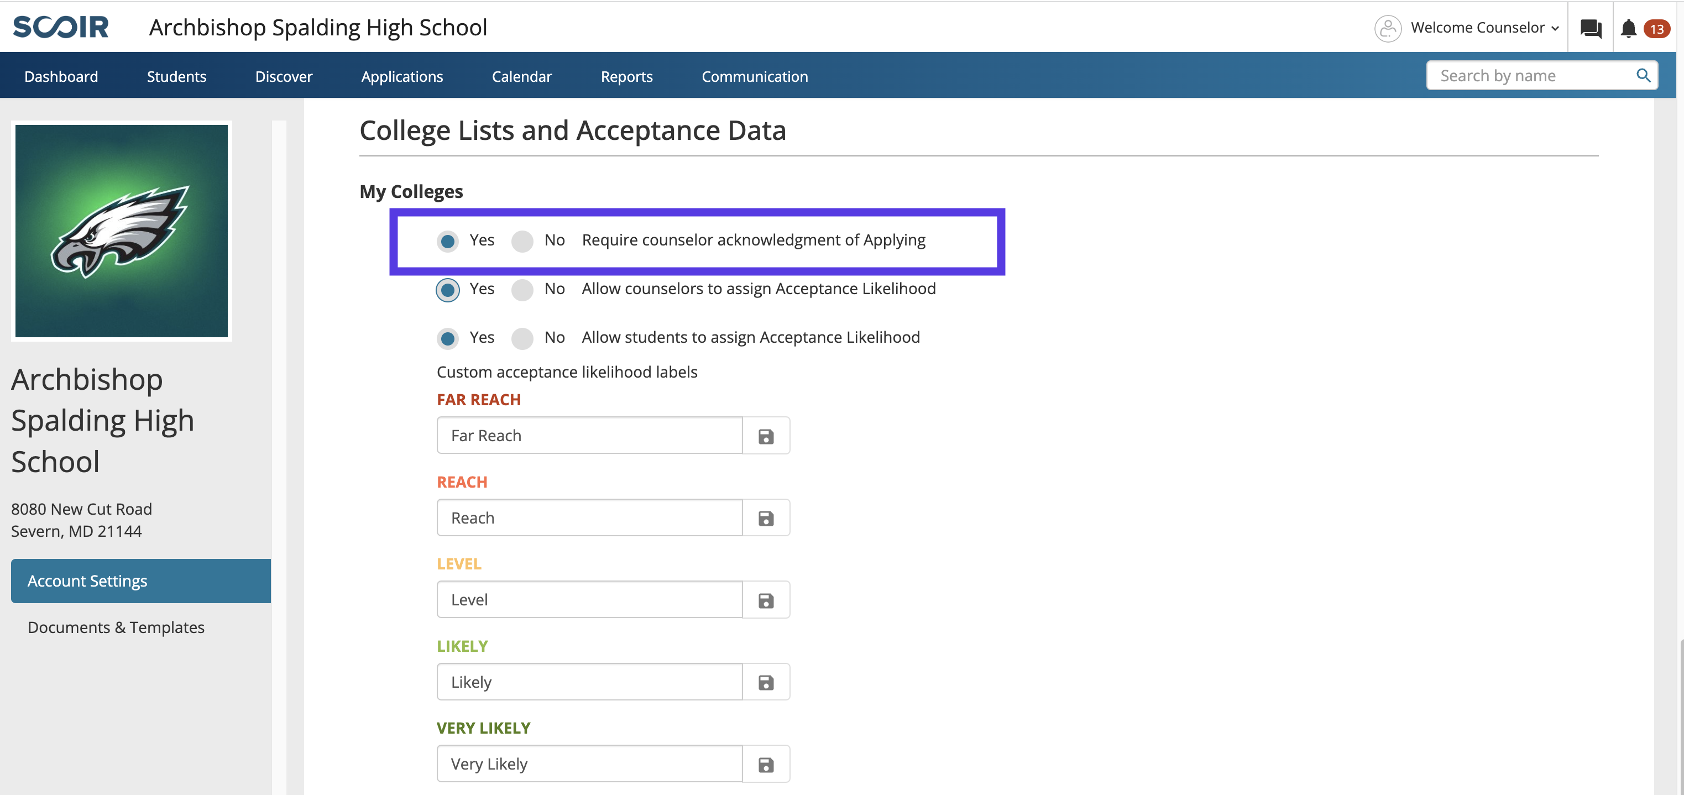Click the address 8080 New Cut Road
Image resolution: width=1684 pixels, height=795 pixels.
[82, 509]
